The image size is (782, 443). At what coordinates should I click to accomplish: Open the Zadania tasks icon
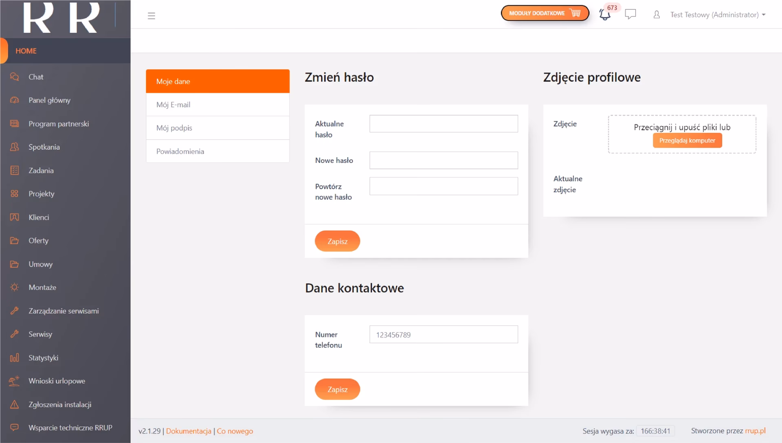[15, 170]
